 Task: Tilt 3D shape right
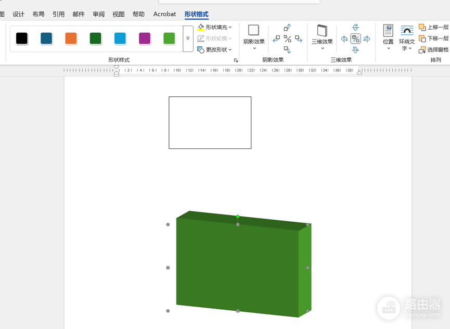pyautogui.click(x=367, y=39)
